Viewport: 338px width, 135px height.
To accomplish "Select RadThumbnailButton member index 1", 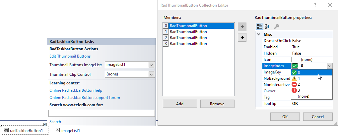I will tap(199, 32).
